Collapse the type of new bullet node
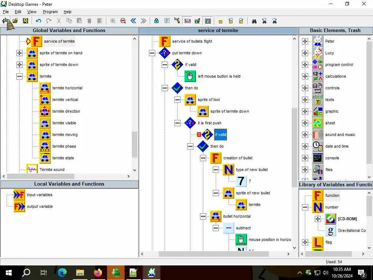The image size is (373, 280). tap(216, 170)
